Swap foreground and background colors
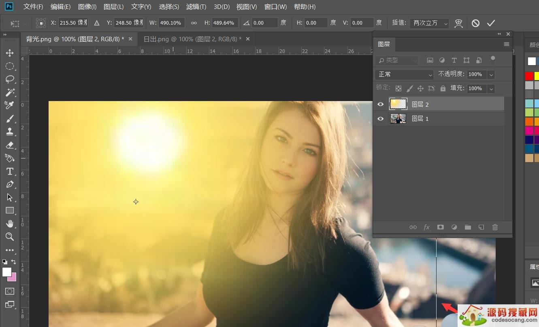 [x=14, y=262]
